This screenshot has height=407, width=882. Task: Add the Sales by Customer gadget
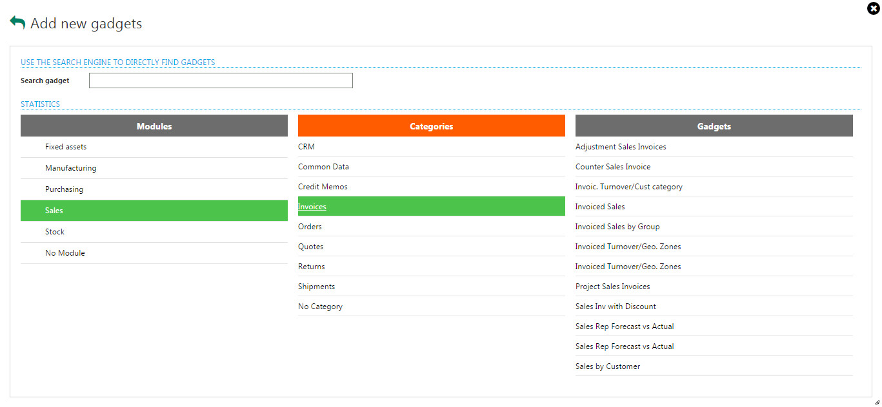click(608, 366)
